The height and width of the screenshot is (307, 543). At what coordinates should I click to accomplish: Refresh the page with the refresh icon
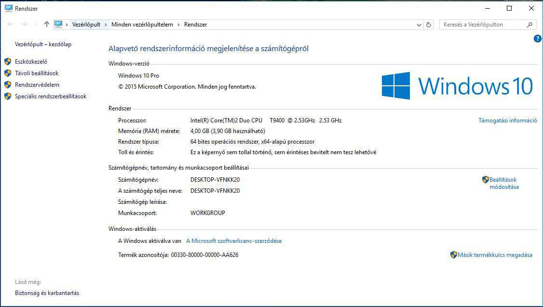[429, 25]
